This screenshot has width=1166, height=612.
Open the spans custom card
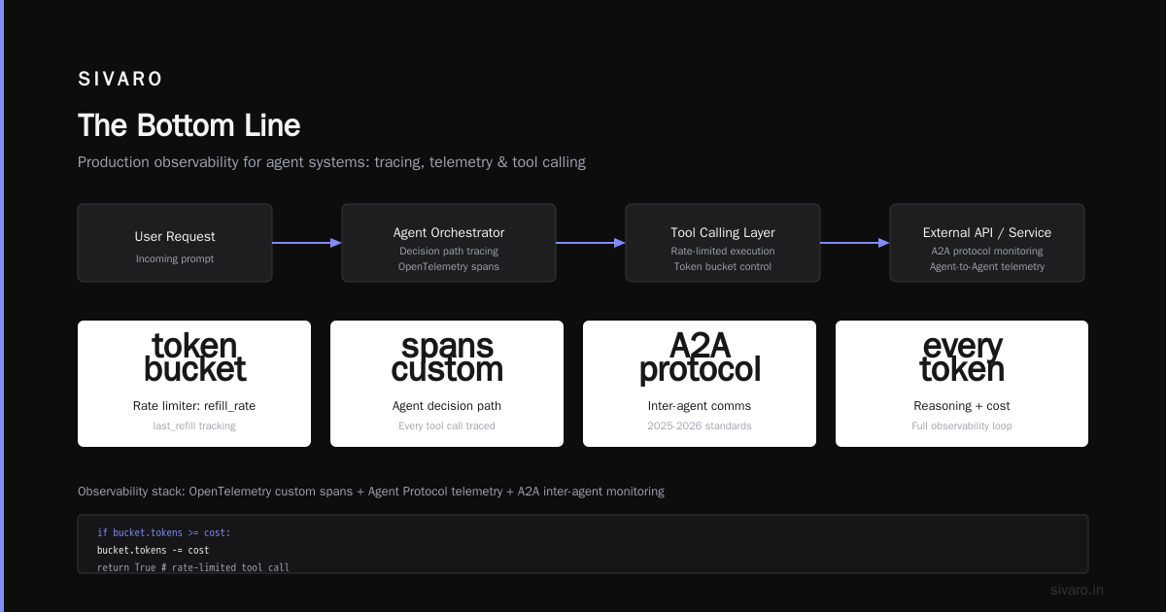(447, 384)
